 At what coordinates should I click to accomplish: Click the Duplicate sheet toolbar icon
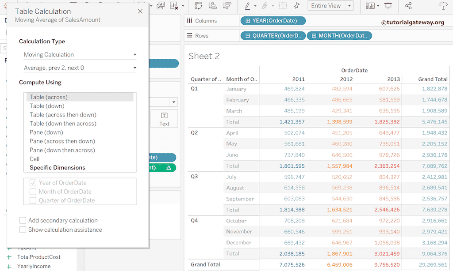point(161,5)
